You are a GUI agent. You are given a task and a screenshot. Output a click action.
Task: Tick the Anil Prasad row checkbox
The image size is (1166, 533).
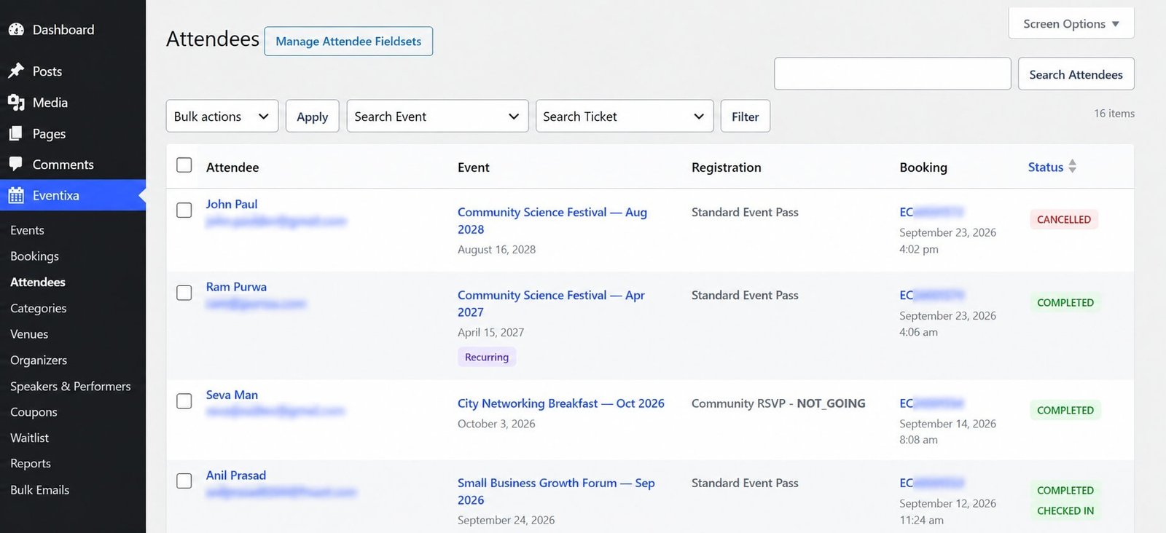(x=184, y=481)
